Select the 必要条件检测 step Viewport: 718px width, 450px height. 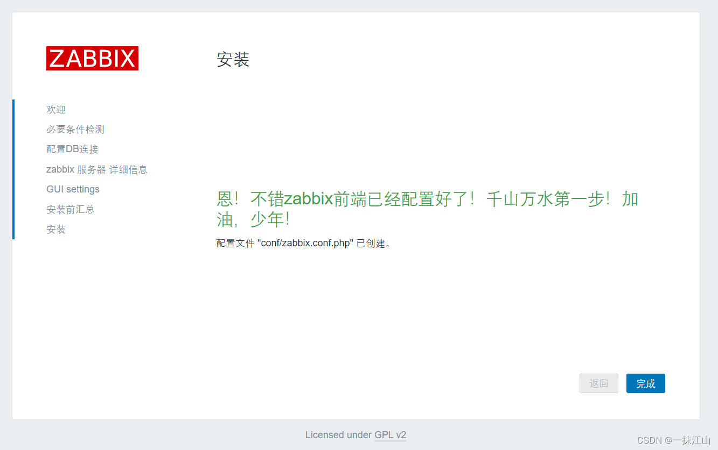[75, 129]
